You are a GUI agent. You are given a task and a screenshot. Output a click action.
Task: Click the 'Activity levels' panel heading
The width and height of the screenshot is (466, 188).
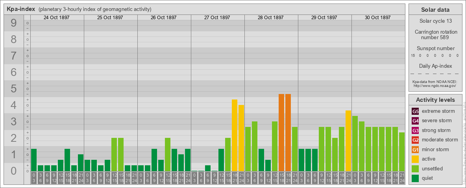(435, 100)
